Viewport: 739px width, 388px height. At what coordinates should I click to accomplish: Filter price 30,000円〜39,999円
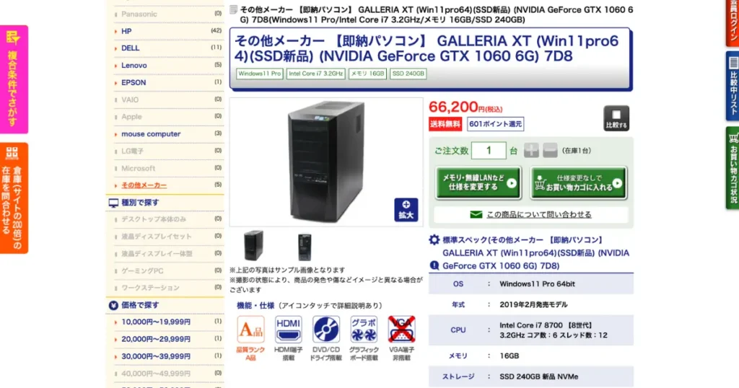point(156,356)
